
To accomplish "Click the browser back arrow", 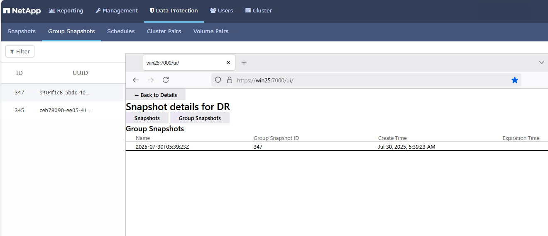I will click(136, 80).
